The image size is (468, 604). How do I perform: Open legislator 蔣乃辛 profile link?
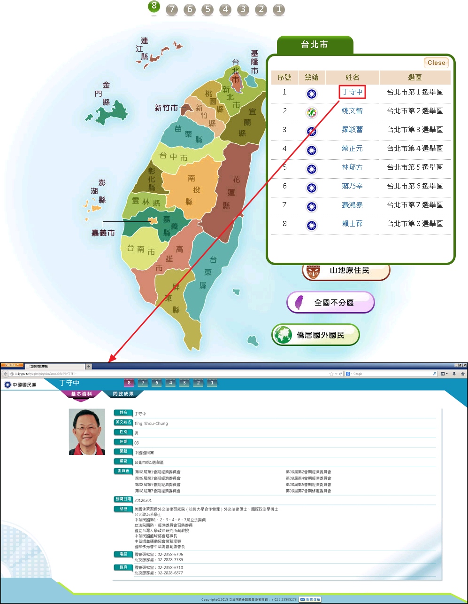pos(352,186)
